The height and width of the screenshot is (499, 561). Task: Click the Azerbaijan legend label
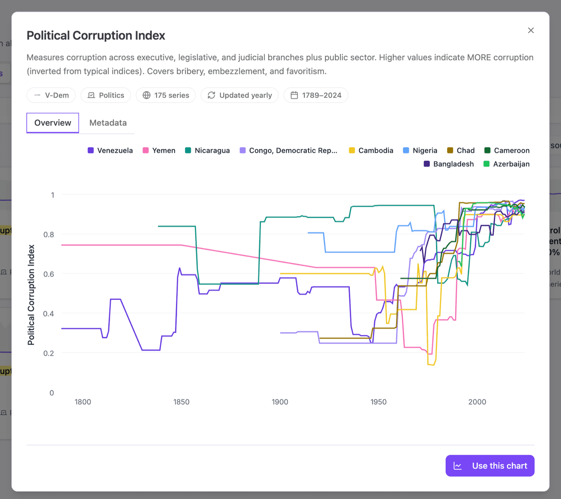(511, 164)
